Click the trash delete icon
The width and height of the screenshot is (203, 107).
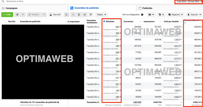[79, 15]
